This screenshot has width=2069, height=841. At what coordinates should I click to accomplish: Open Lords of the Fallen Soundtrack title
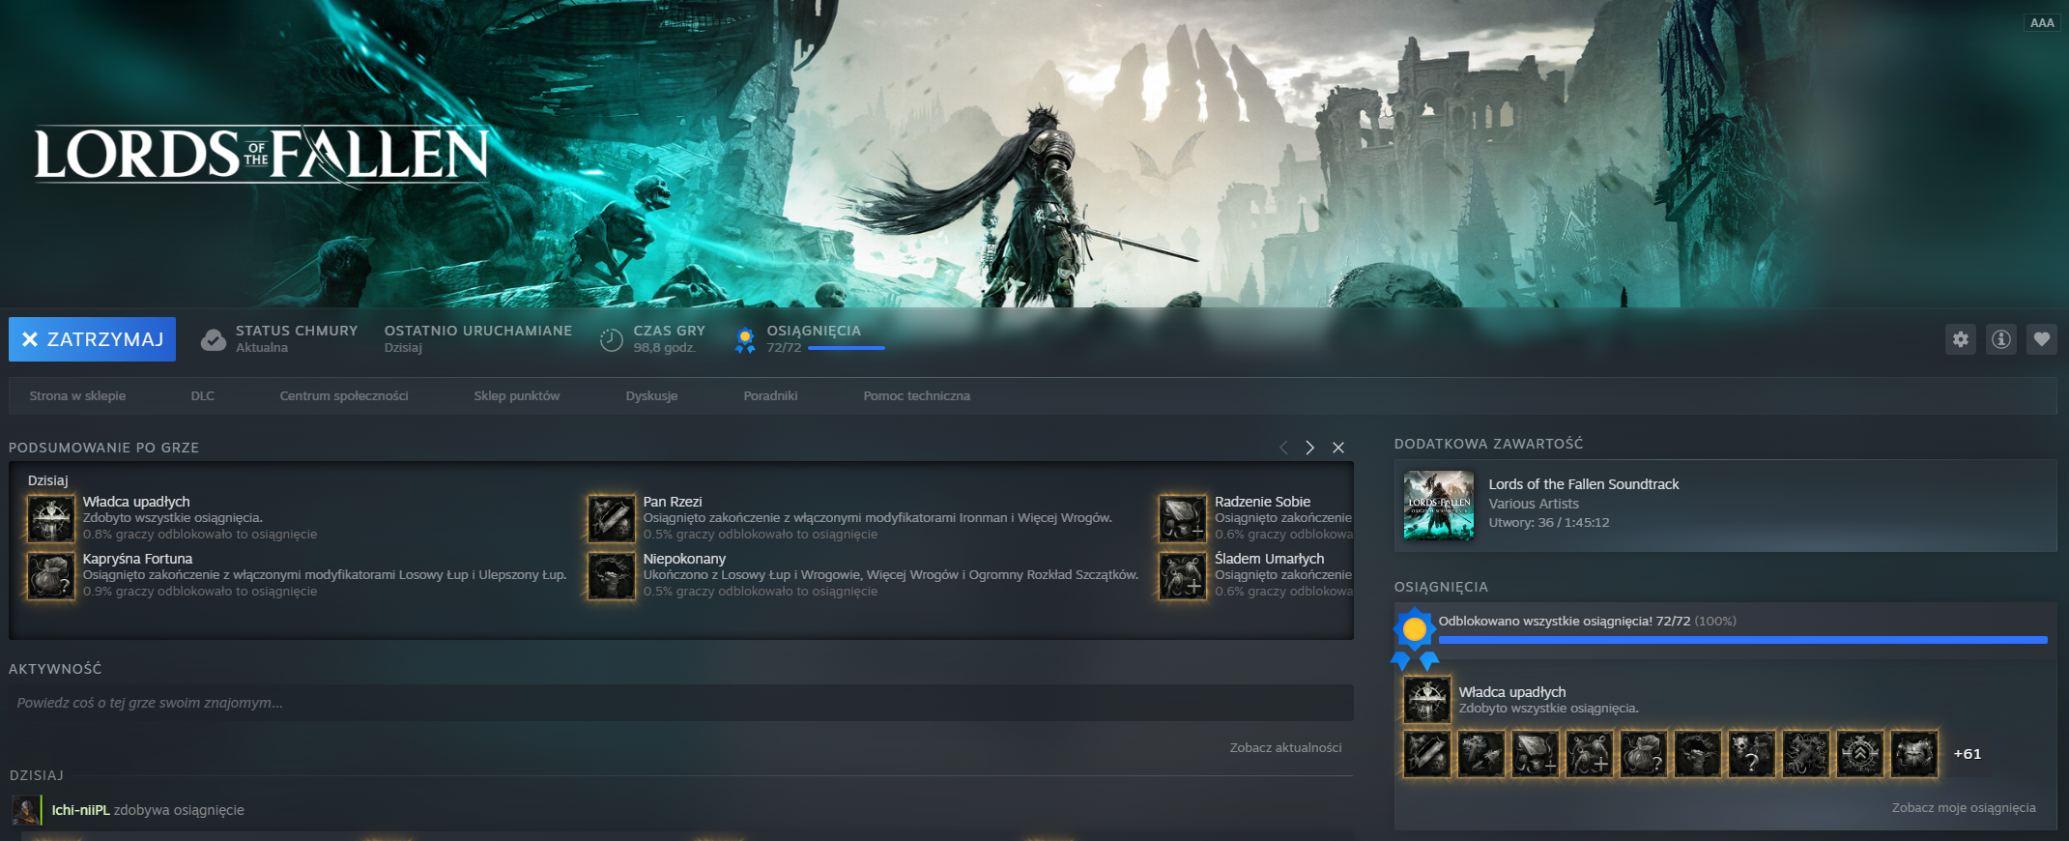coord(1584,484)
